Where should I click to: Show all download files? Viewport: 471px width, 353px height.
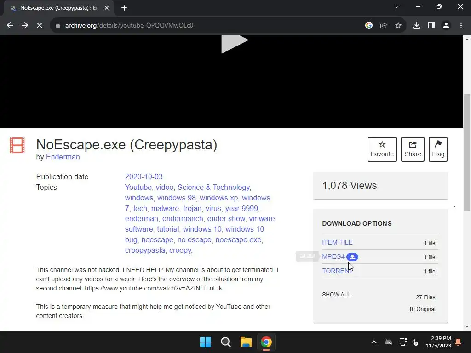(x=336, y=295)
